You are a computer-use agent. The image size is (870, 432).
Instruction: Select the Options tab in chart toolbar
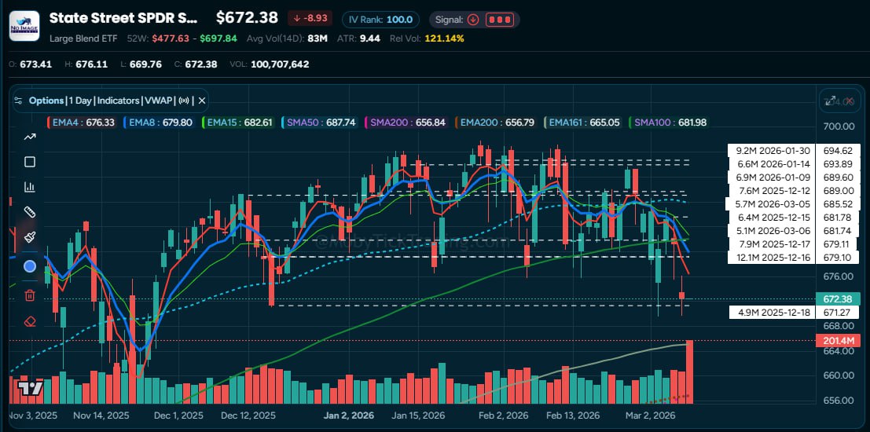46,101
